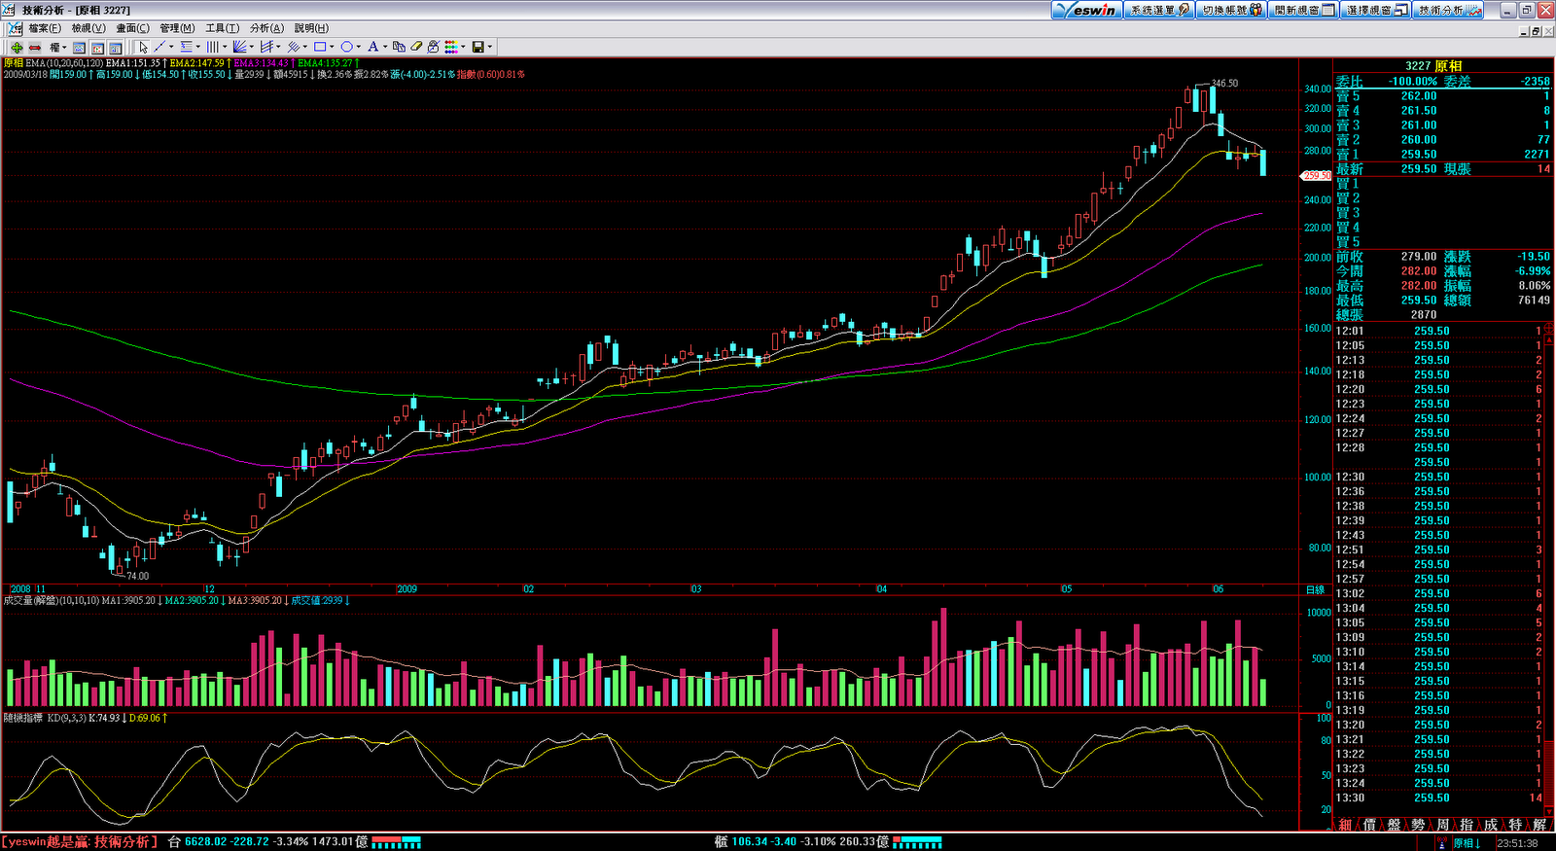
Task: Expand the rectangle tool dropdown arrow
Action: click(x=332, y=47)
